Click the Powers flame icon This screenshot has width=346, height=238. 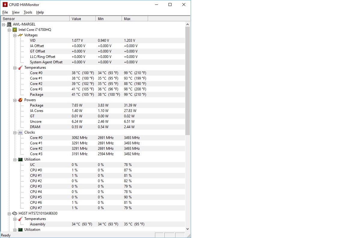pos(20,100)
